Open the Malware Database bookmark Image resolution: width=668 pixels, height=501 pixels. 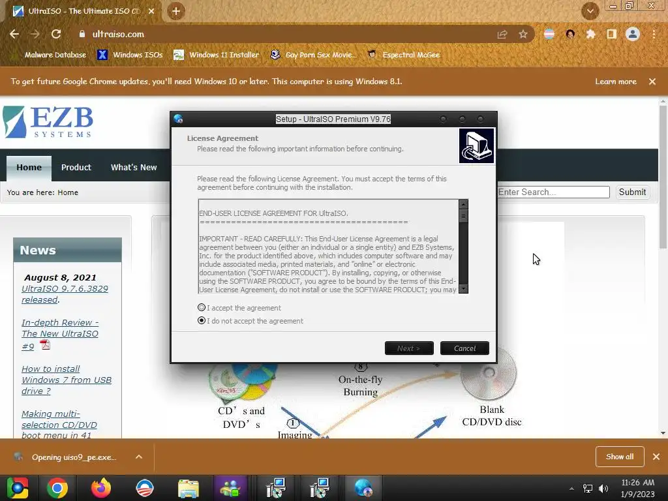(50, 55)
